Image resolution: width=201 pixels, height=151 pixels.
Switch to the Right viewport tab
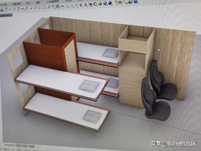pos(32,146)
